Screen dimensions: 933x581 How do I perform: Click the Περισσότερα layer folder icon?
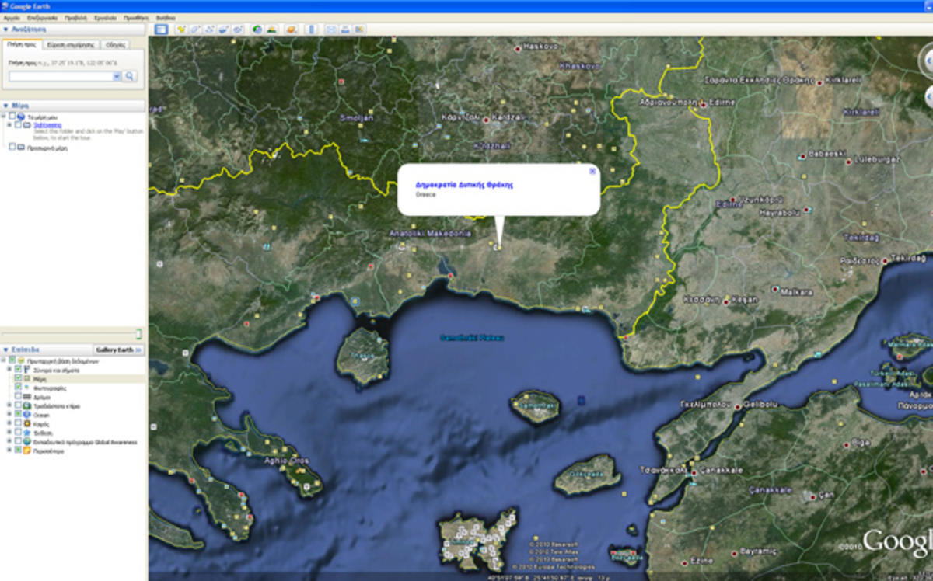(27, 451)
